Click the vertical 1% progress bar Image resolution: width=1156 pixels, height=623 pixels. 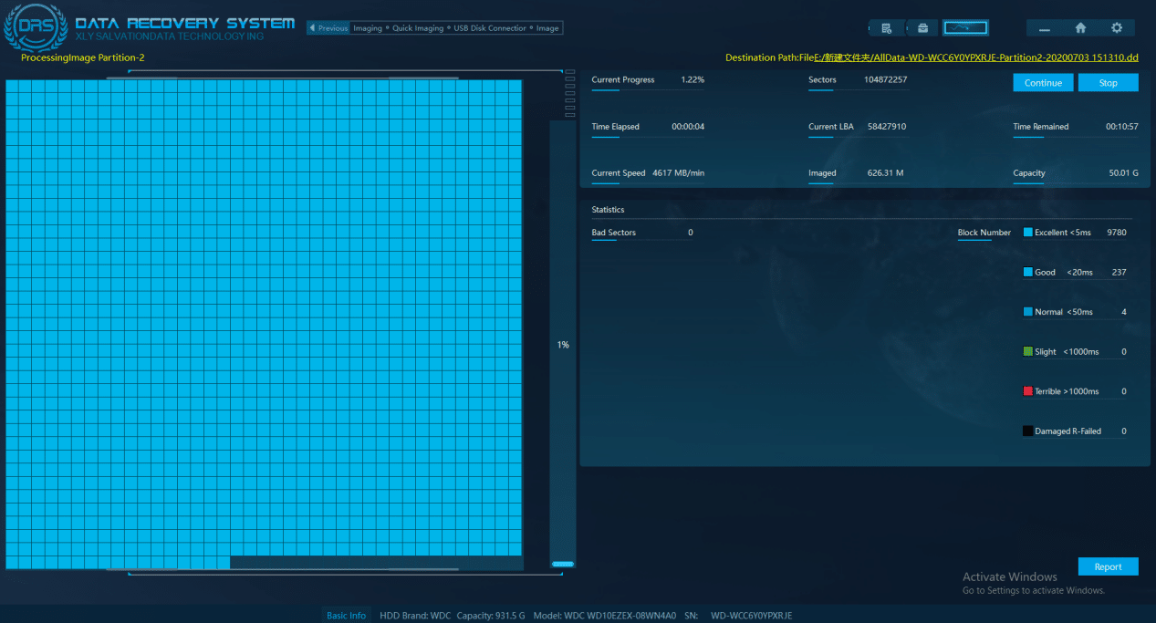coord(563,345)
